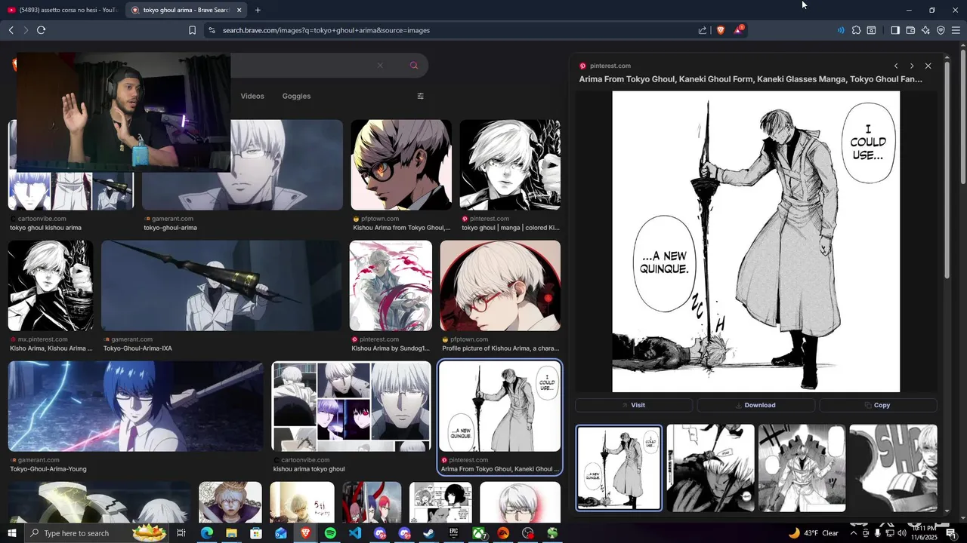Open the Brave Wallet icon
Screen dimensions: 967x543
[x=910, y=30]
